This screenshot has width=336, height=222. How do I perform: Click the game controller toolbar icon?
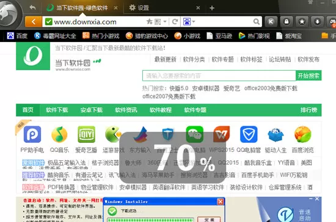tap(332, 21)
